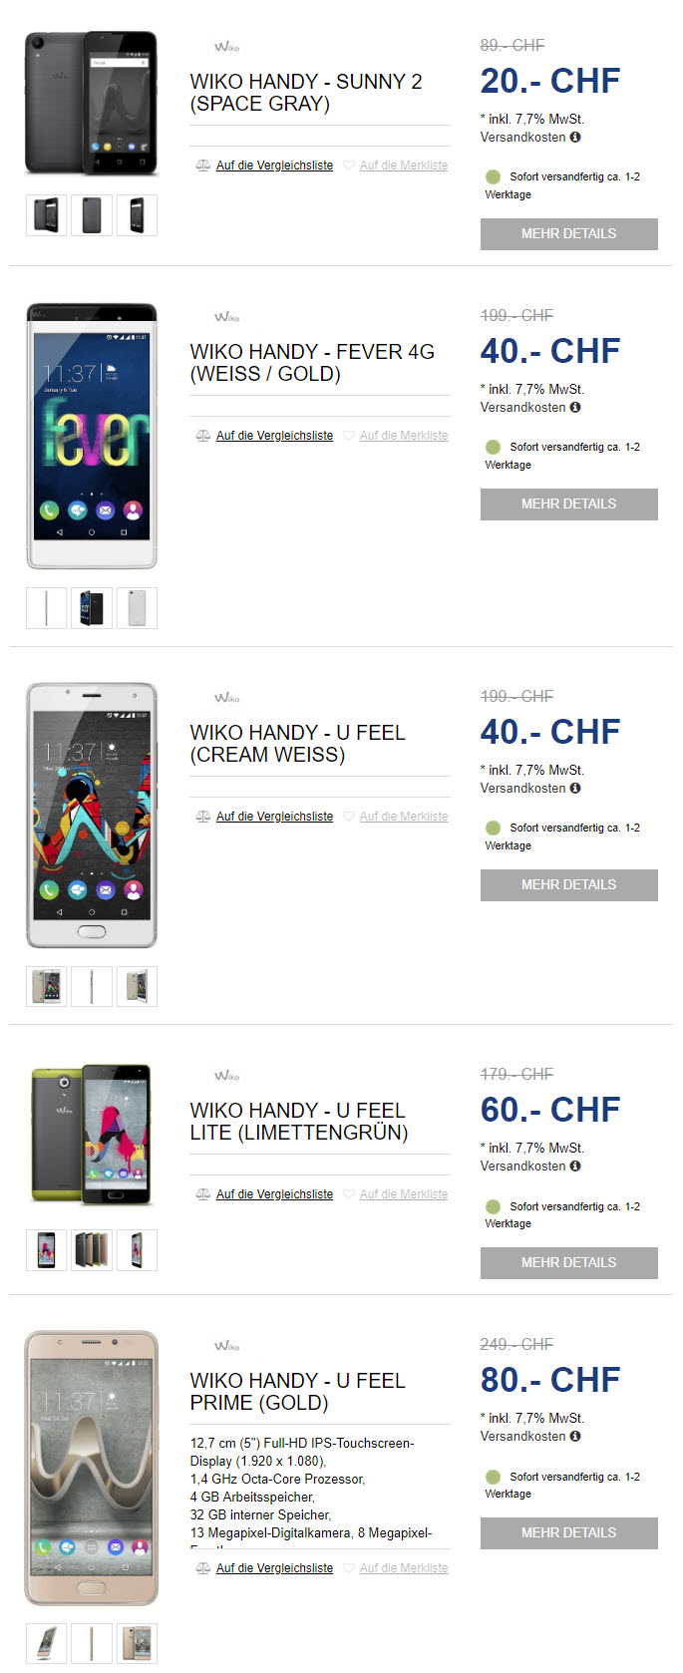Add U Feel Lite to the Vergleichsliste

click(274, 1194)
